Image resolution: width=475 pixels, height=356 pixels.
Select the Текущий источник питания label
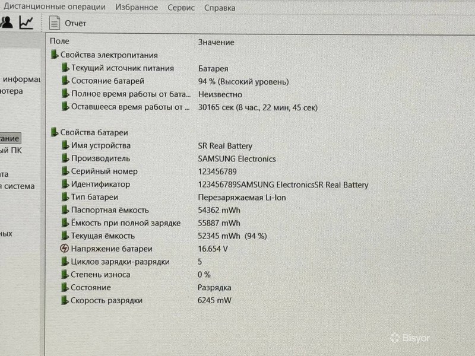[x=122, y=68]
